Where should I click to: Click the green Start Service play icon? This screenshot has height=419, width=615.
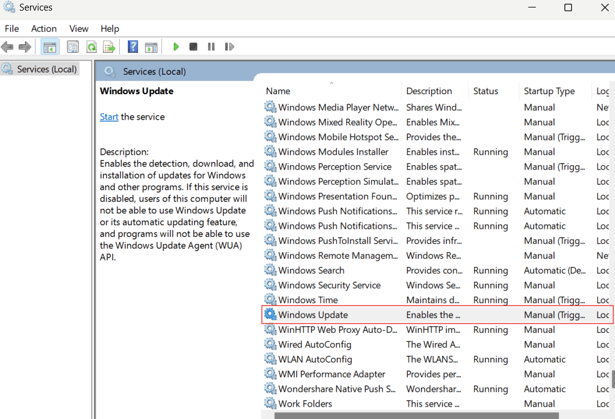[176, 47]
